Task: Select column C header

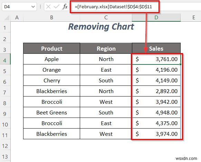Action: click(106, 18)
